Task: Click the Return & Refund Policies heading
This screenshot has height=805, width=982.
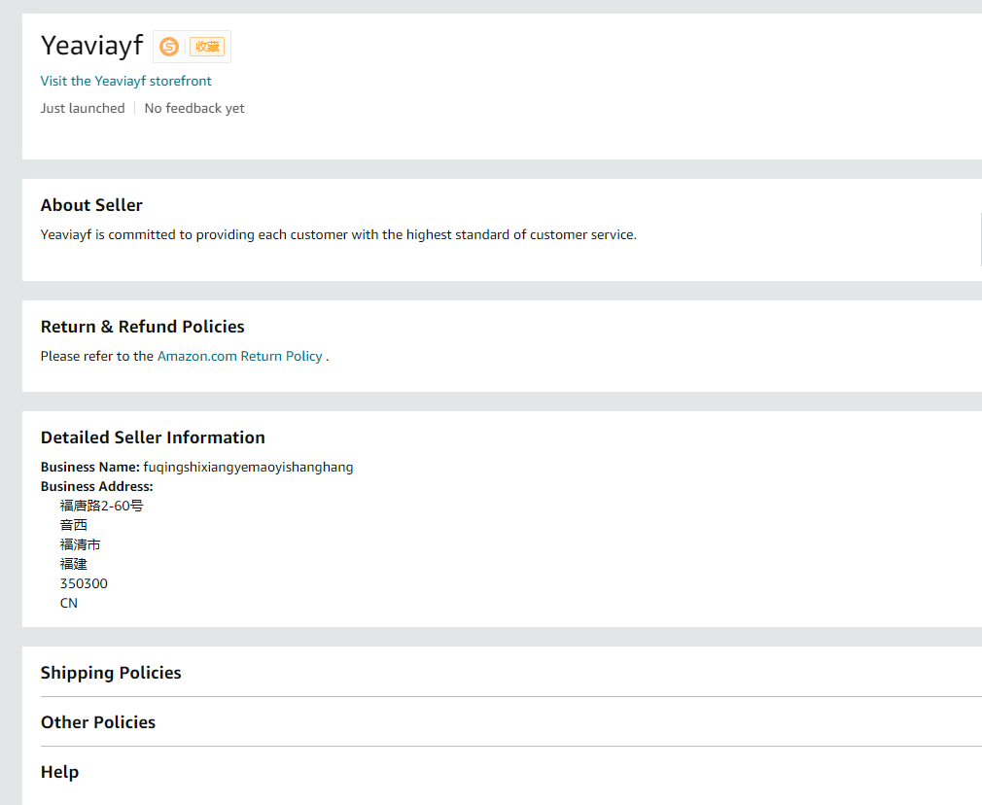Action: click(x=142, y=327)
